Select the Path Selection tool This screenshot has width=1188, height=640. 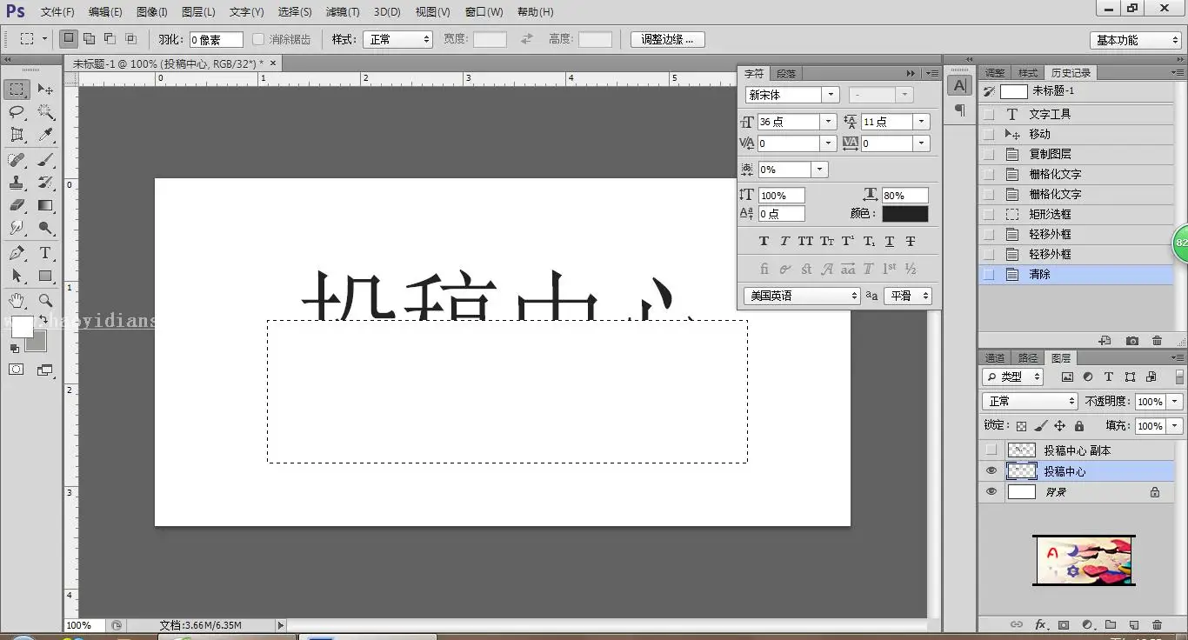tap(17, 276)
